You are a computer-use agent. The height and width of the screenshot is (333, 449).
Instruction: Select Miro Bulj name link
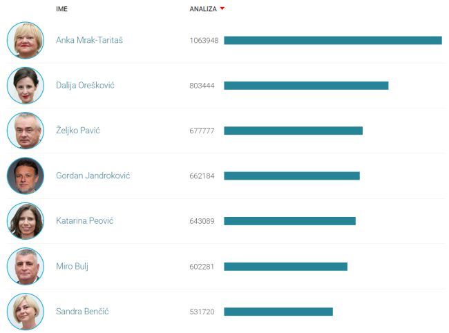pyautogui.click(x=72, y=267)
